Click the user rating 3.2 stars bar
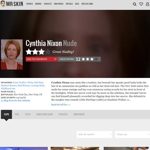Viewport: 150px width, 150px height. click(79, 59)
